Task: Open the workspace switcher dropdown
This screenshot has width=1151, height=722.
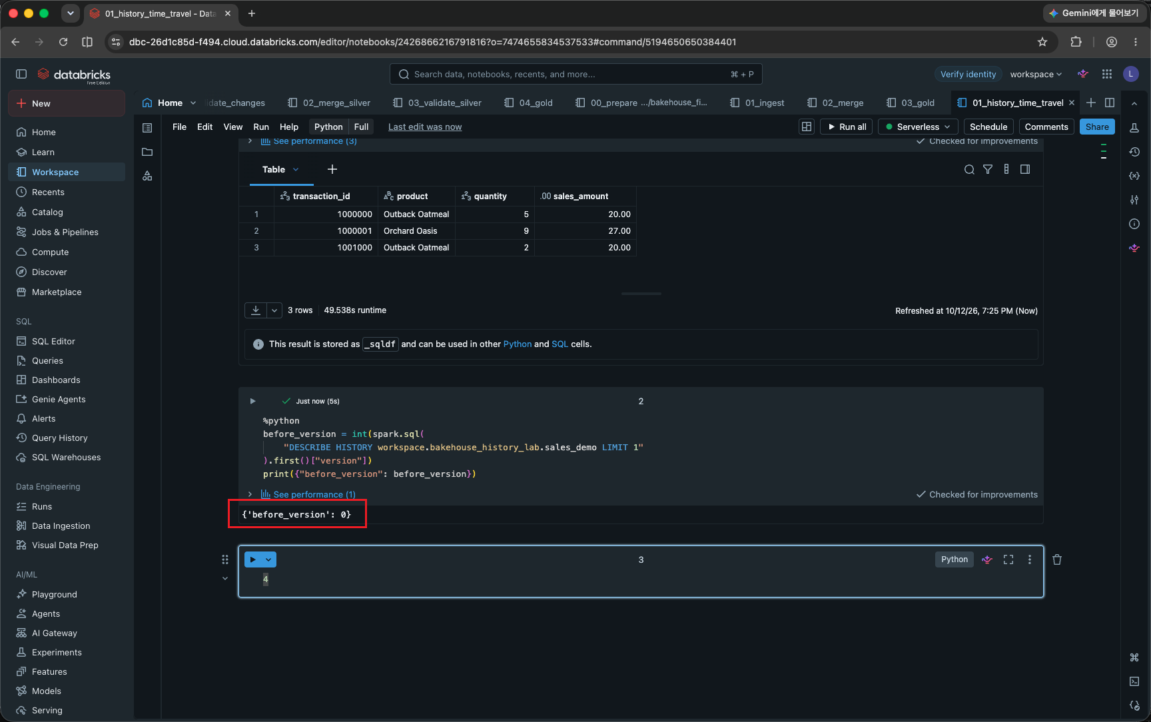Action: pos(1036,74)
